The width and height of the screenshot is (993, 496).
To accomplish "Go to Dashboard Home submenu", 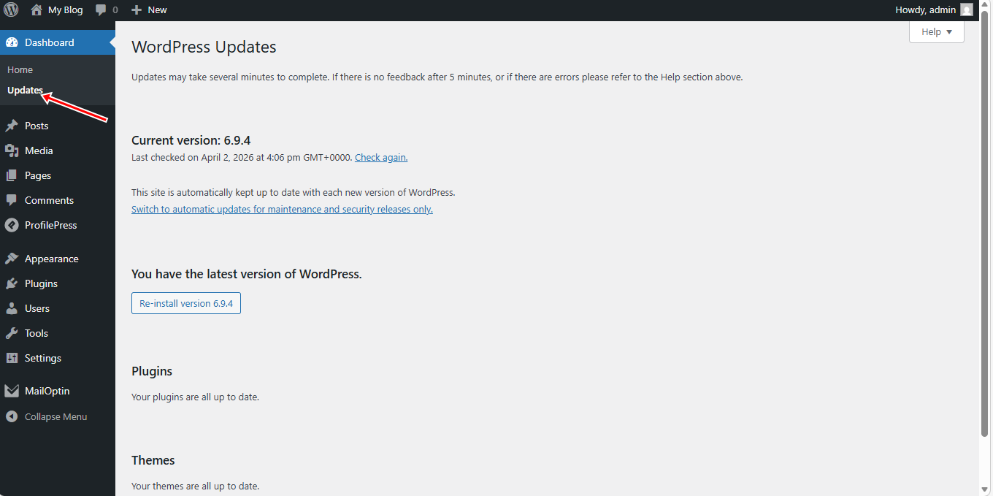I will (20, 69).
